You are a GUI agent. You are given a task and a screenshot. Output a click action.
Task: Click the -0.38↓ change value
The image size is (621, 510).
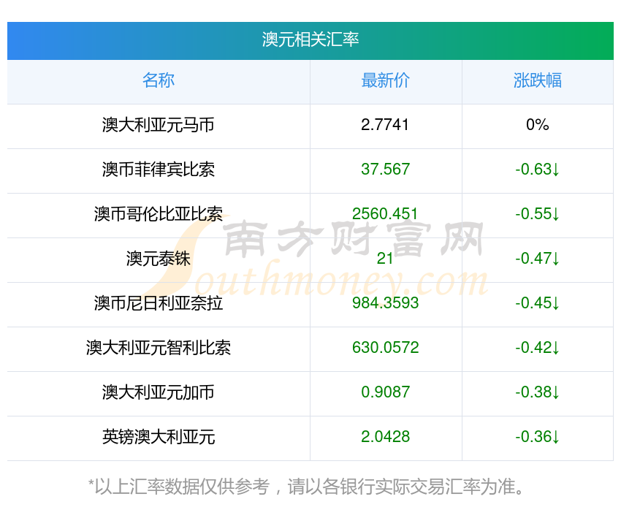[538, 392]
